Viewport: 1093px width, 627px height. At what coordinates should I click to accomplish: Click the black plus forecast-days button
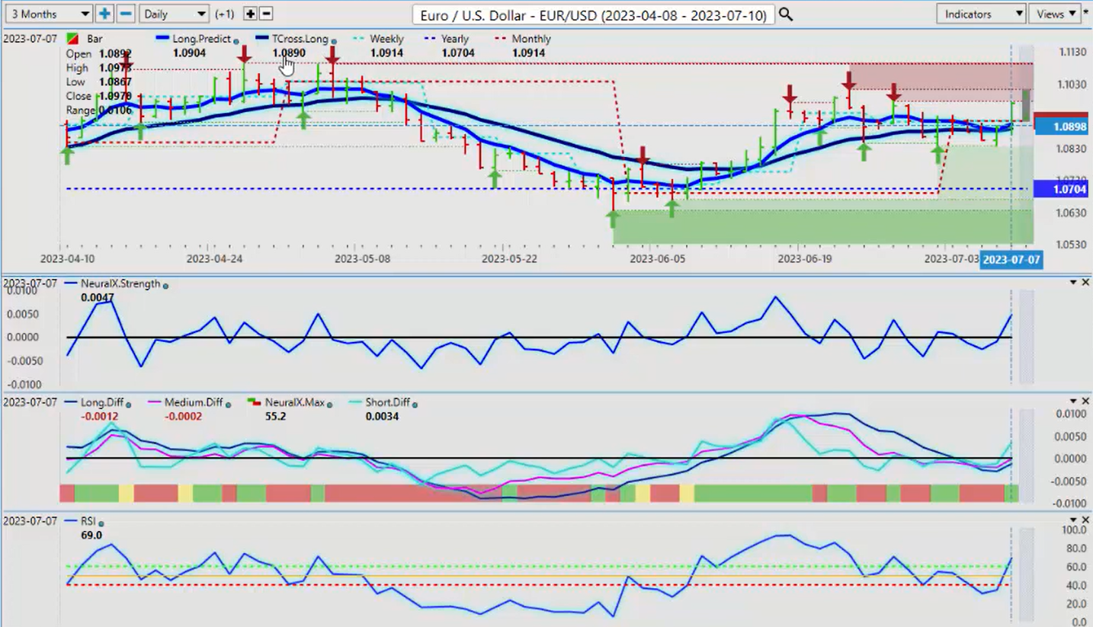(250, 14)
